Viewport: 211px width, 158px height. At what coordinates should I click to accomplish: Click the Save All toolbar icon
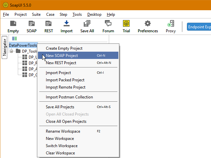(87, 26)
